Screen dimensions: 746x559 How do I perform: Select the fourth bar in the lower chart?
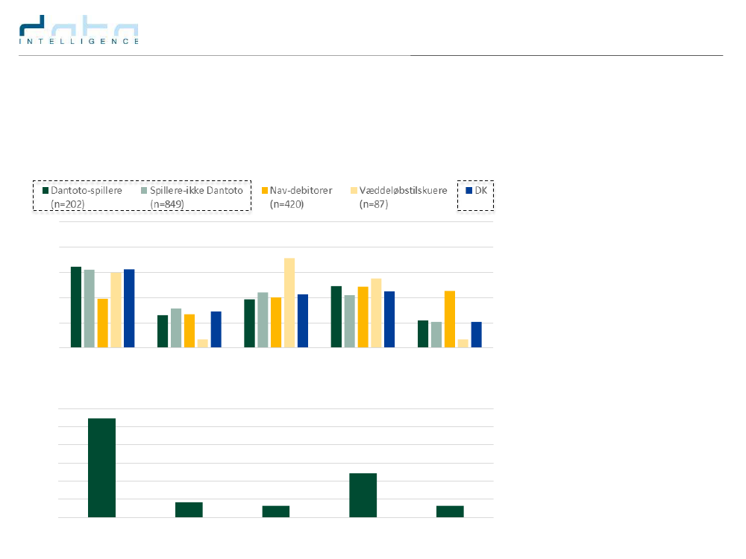pos(363,495)
